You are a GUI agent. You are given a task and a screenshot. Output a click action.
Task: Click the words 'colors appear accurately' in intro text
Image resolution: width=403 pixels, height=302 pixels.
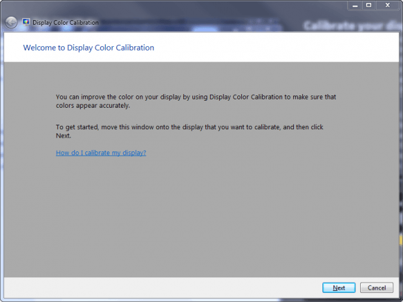coord(92,106)
